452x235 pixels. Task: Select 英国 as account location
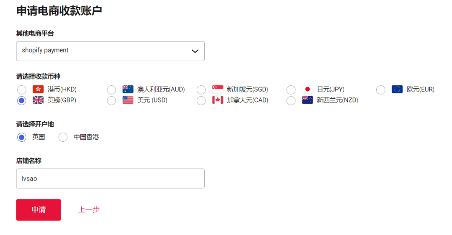(22, 137)
